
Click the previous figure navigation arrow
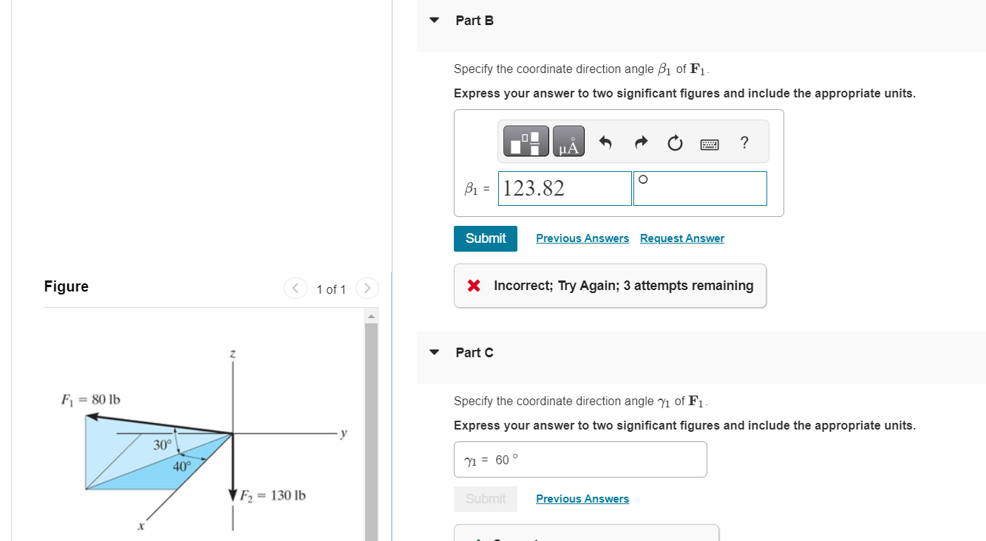pyautogui.click(x=295, y=288)
